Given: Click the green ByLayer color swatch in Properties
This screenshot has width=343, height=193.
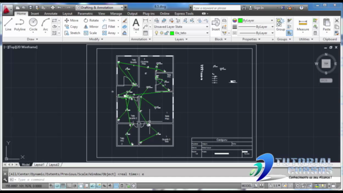Looking at the screenshot, I should tap(240, 20).
